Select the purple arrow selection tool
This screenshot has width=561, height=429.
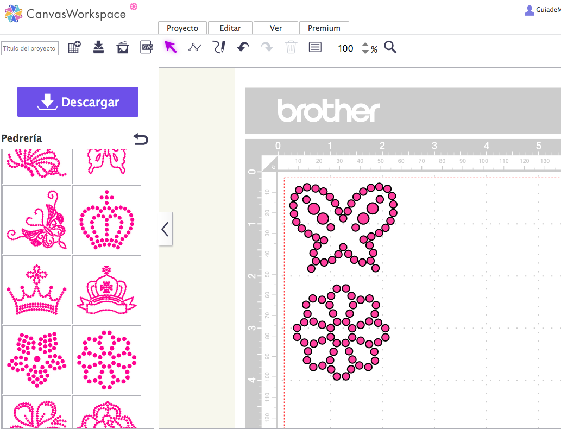(171, 47)
